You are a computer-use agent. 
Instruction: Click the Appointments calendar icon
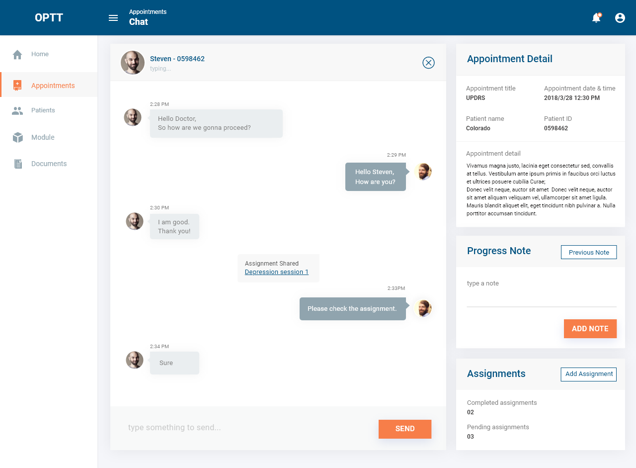tap(17, 86)
